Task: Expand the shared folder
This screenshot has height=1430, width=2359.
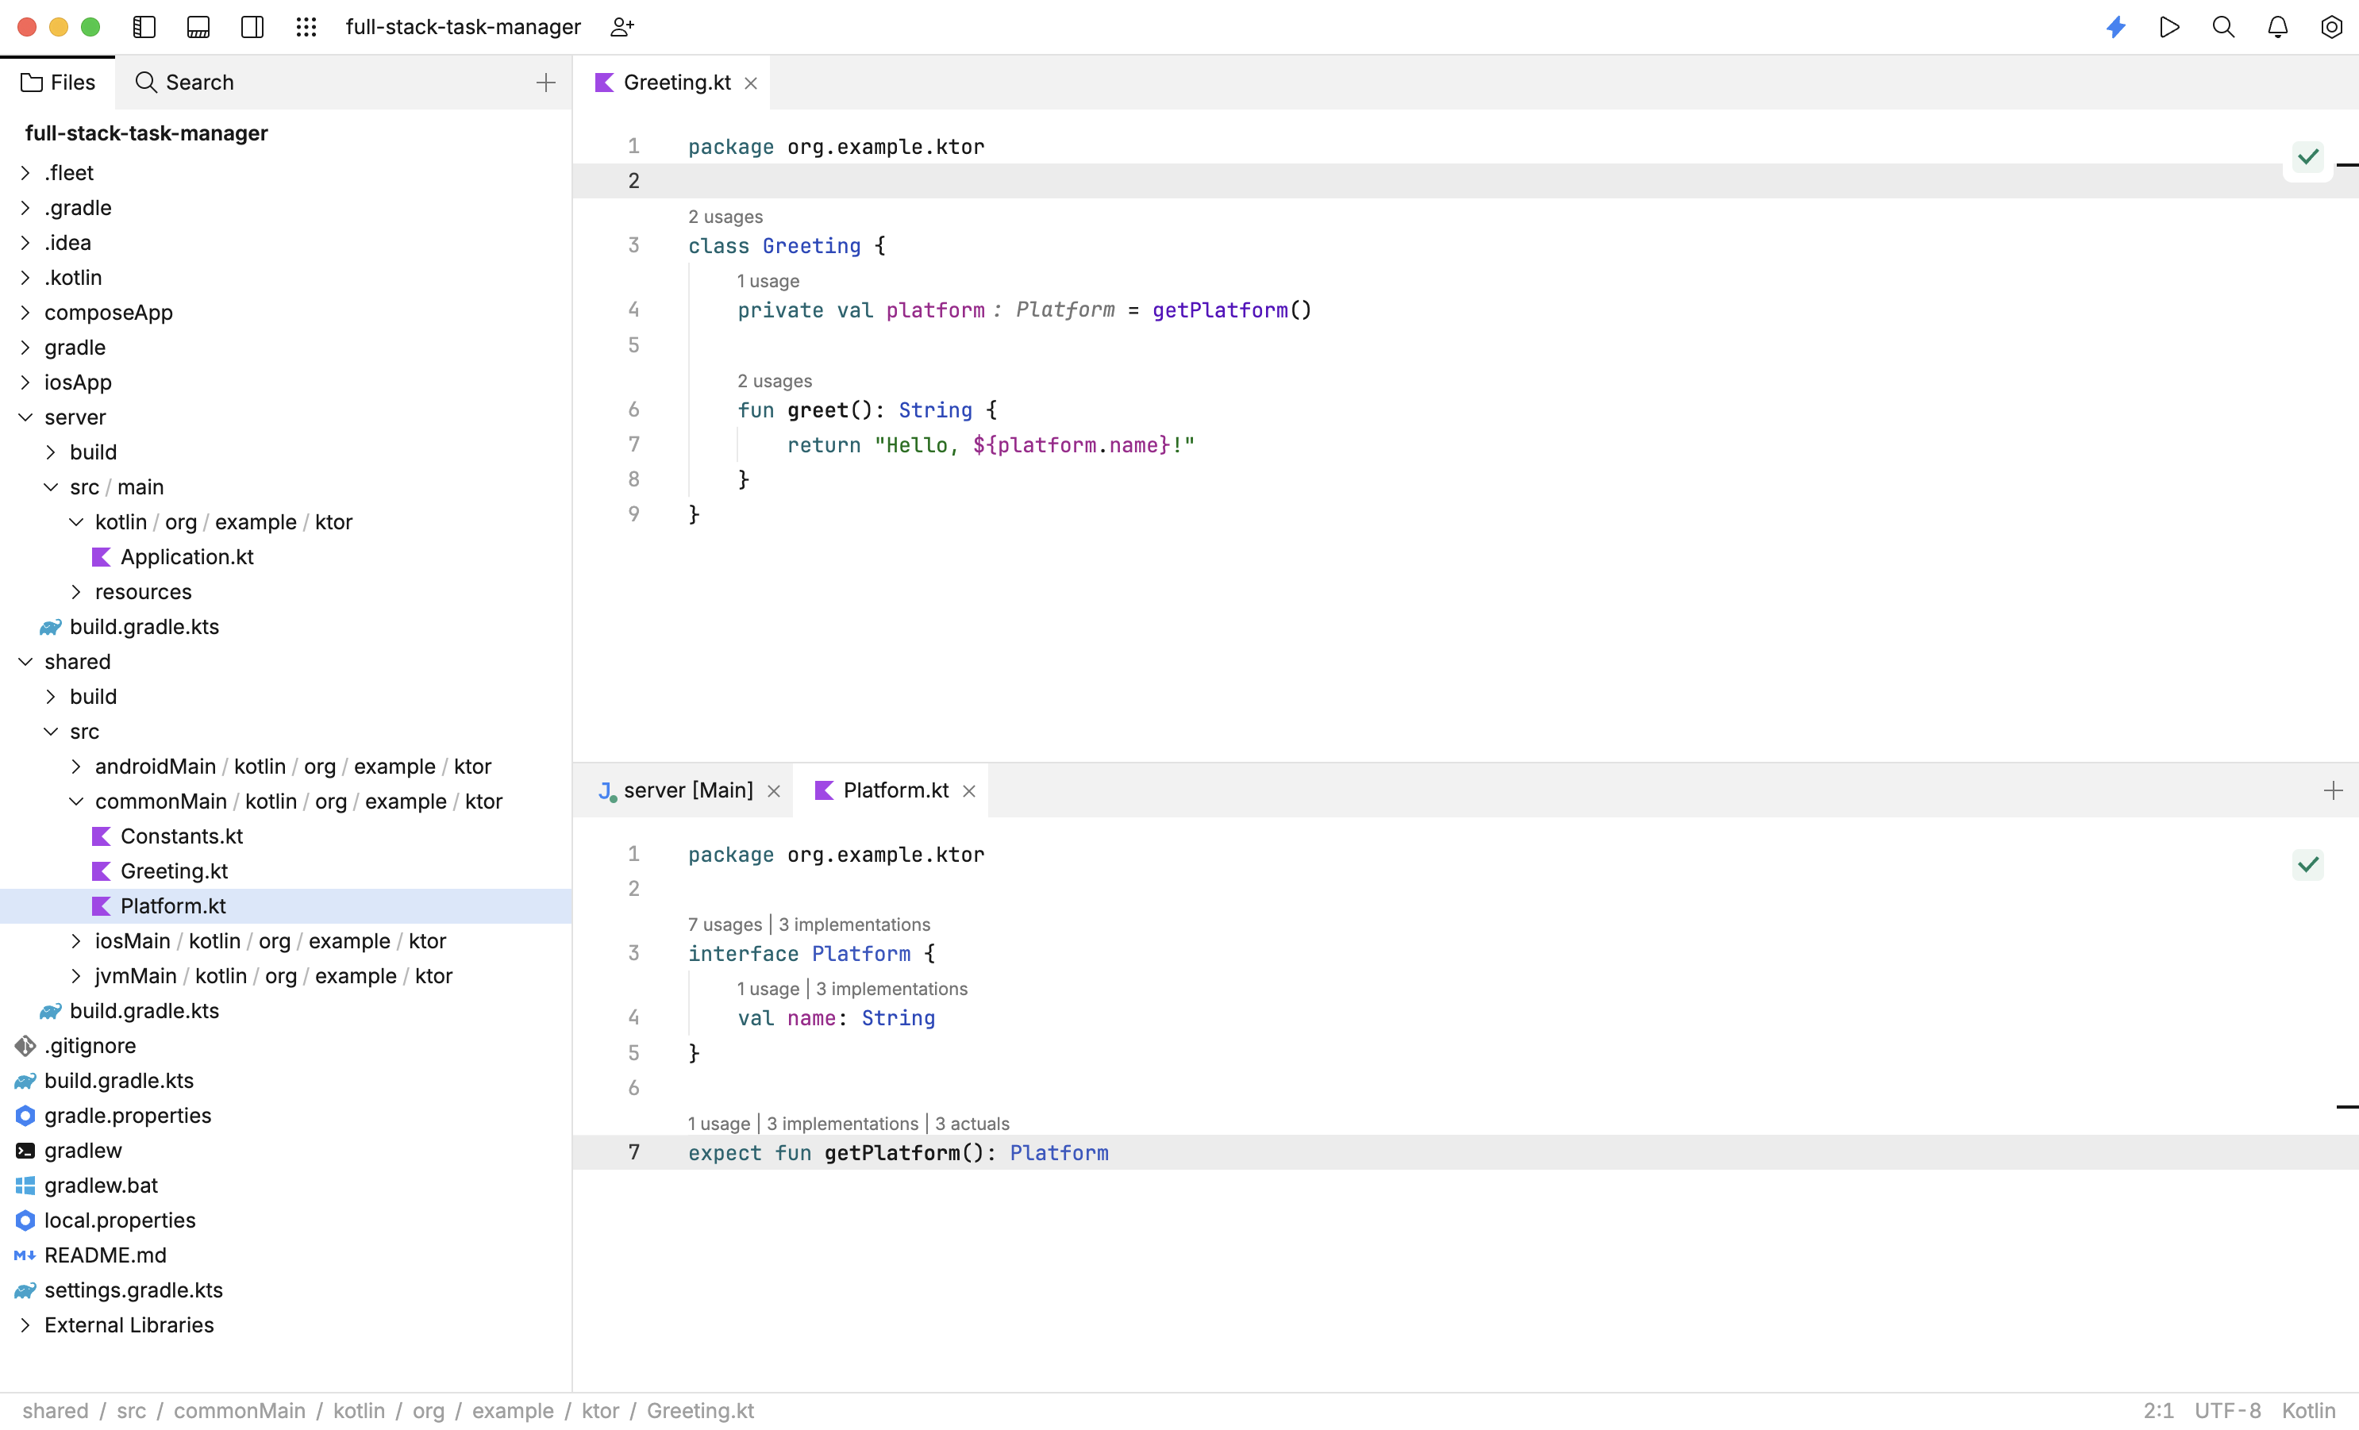Action: click(25, 660)
